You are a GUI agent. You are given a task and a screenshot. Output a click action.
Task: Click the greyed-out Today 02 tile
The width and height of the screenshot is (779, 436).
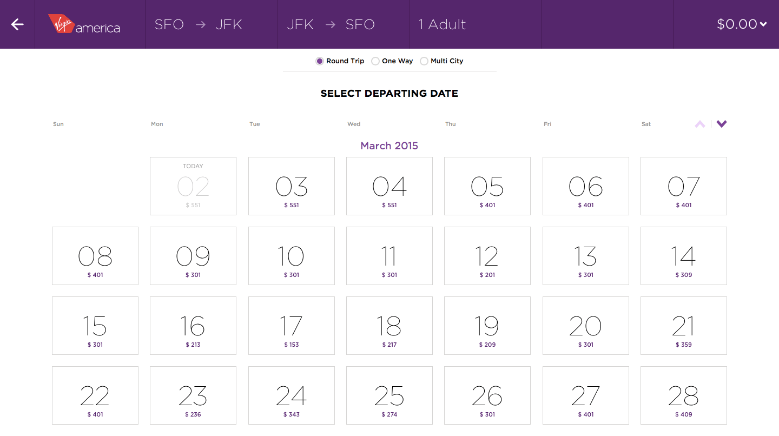(x=193, y=186)
